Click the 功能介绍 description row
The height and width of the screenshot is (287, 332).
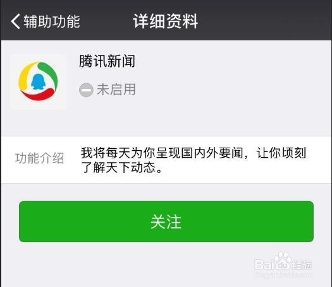pyautogui.click(x=166, y=160)
